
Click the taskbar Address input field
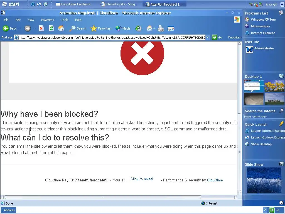click(x=139, y=210)
